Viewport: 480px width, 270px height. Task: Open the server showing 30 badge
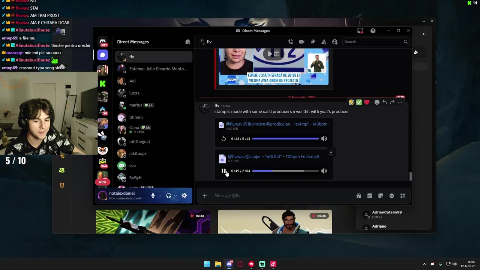(103, 111)
